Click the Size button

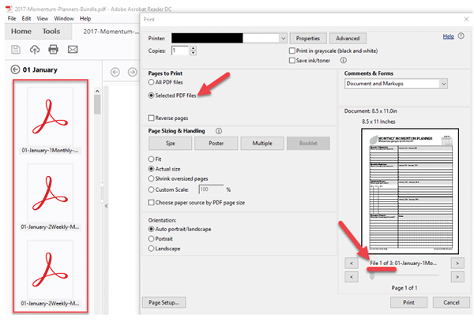pyautogui.click(x=170, y=143)
